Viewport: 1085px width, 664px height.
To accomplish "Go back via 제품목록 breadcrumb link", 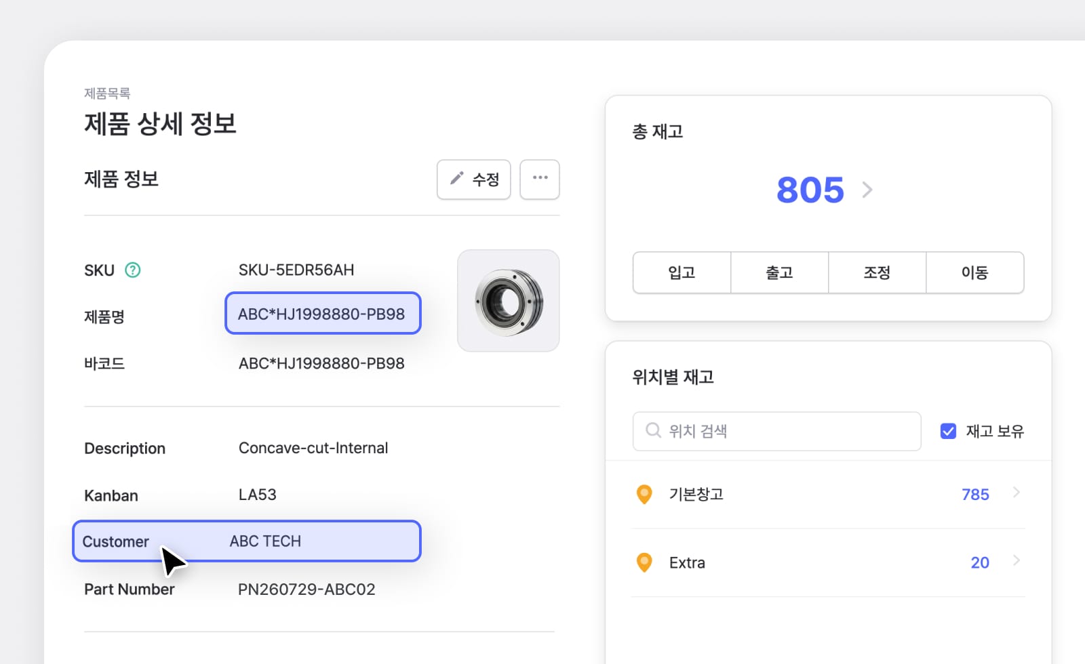I will [x=107, y=94].
